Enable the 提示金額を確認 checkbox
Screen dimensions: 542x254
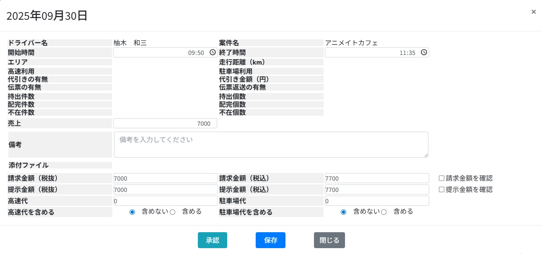point(441,189)
